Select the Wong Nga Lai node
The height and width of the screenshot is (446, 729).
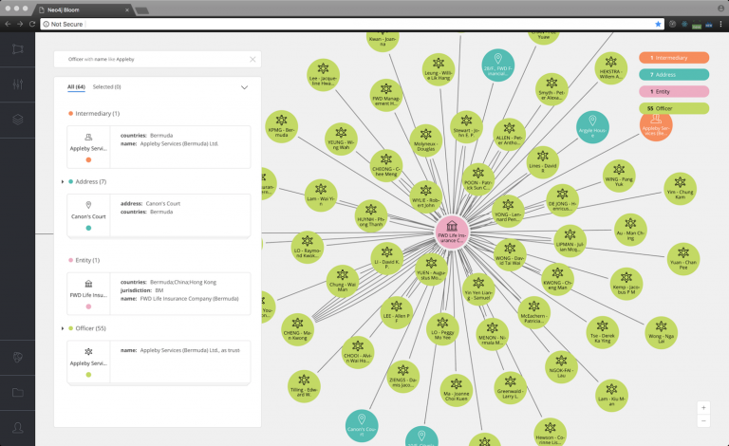pyautogui.click(x=661, y=332)
